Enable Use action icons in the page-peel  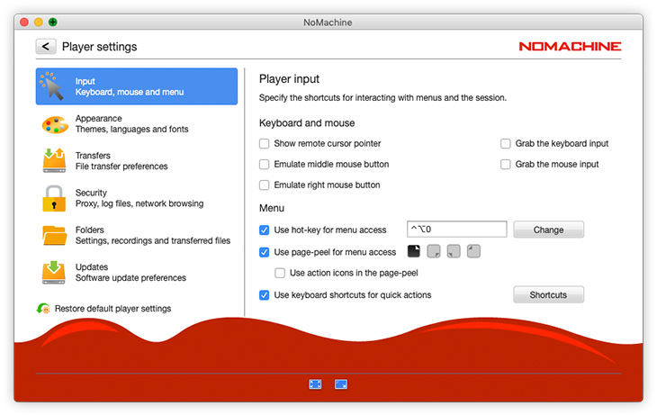pos(280,273)
